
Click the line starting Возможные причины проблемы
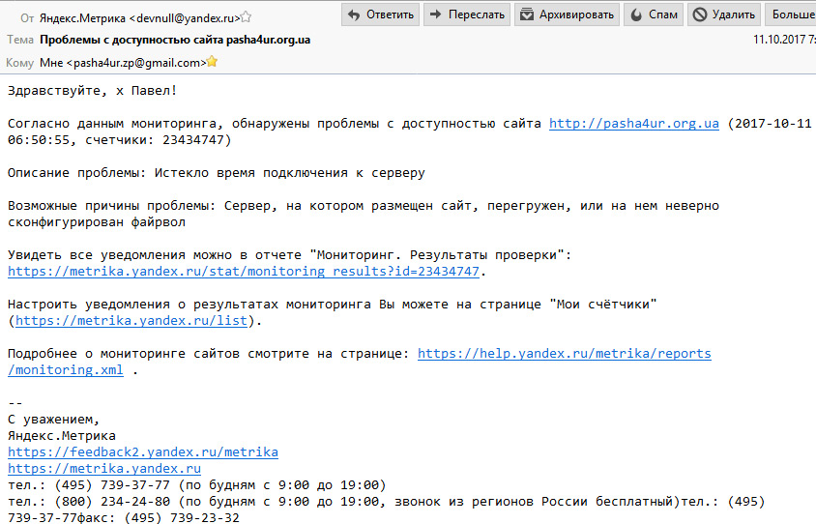point(364,206)
